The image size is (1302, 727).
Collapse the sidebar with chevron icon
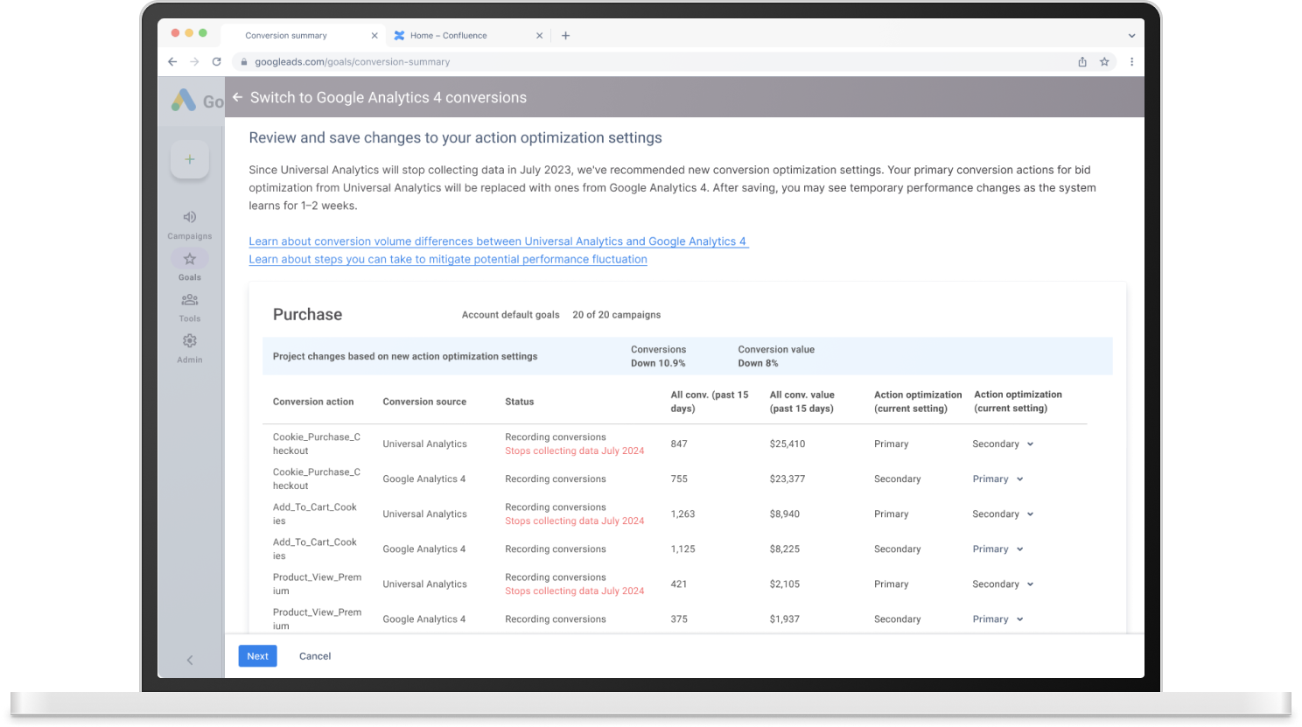pyautogui.click(x=190, y=661)
